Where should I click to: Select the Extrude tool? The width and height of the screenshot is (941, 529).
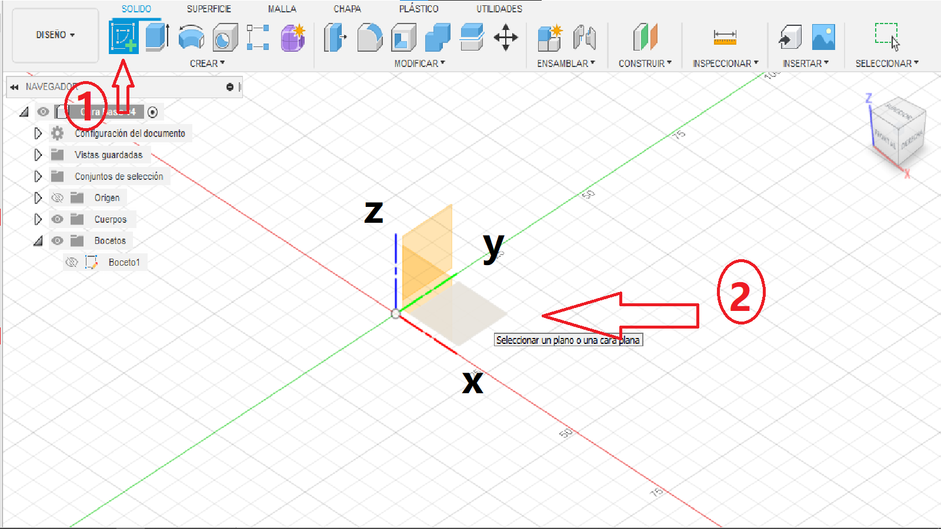[157, 36]
